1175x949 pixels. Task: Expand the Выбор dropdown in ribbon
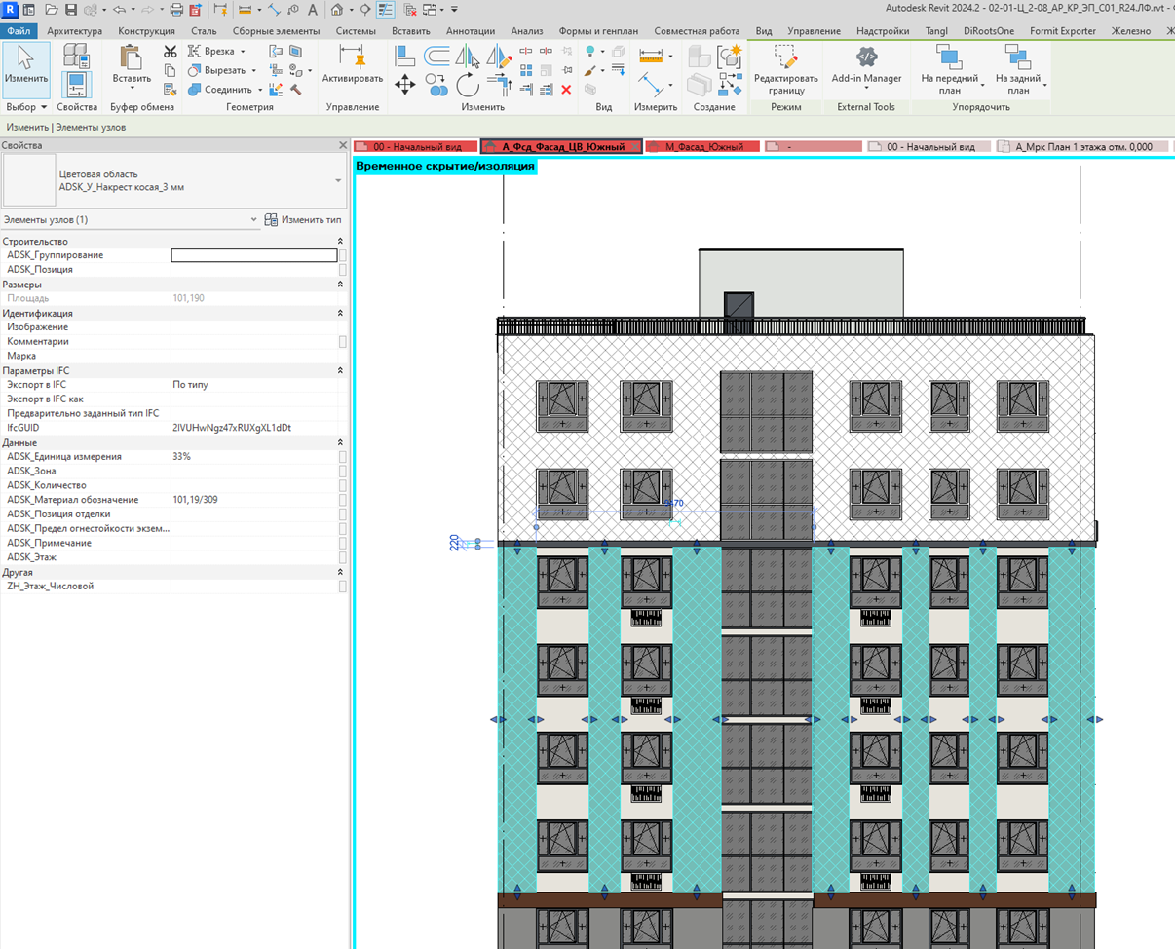coord(26,107)
